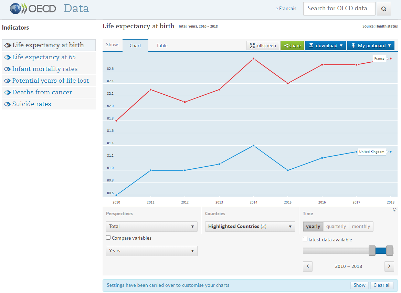Click the OECD globe logo
The height and width of the screenshot is (293, 401).
[15, 9]
